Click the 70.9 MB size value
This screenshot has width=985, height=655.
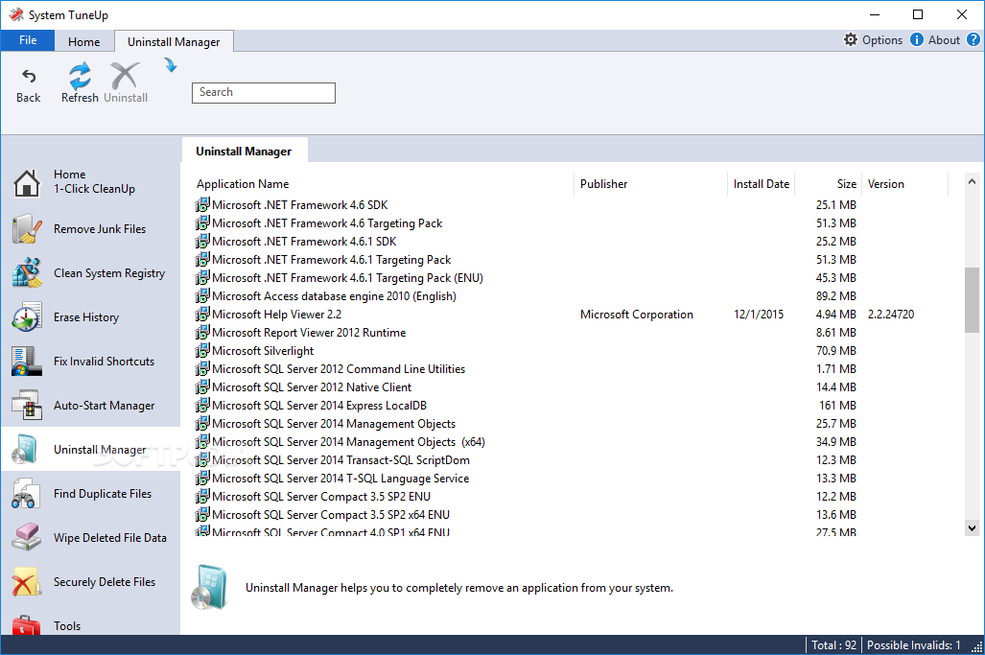(x=836, y=350)
